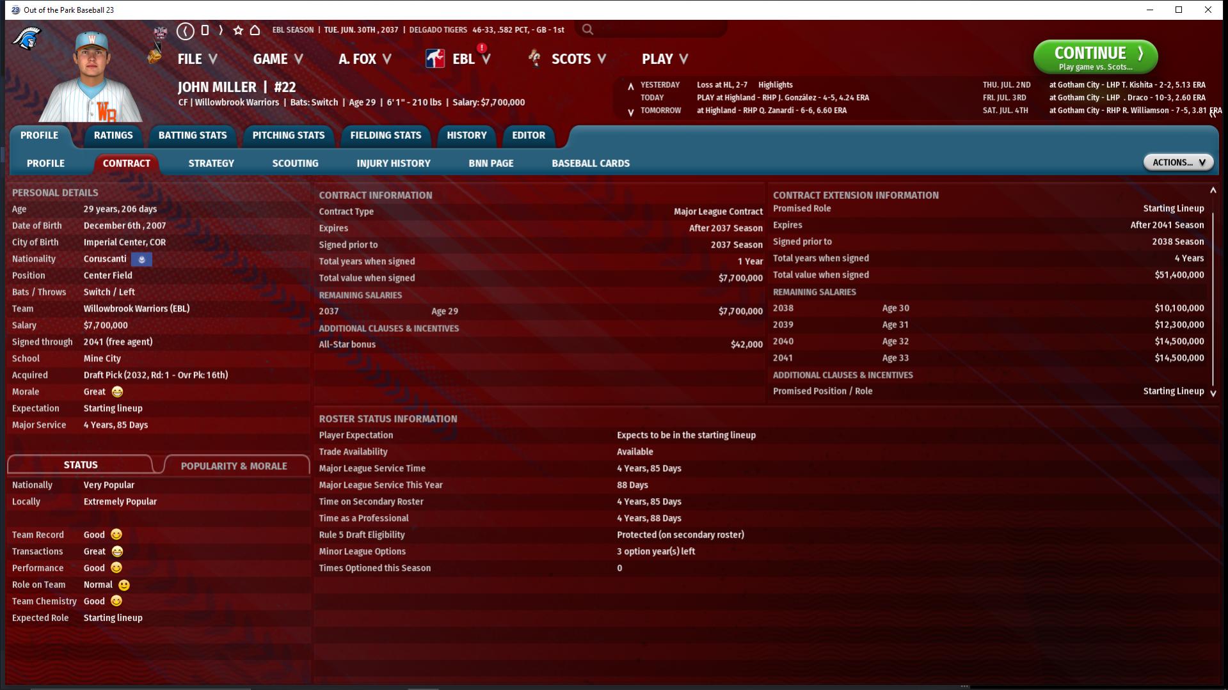This screenshot has height=690, width=1228.
Task: Go to the home screen icon
Action: pos(255,30)
